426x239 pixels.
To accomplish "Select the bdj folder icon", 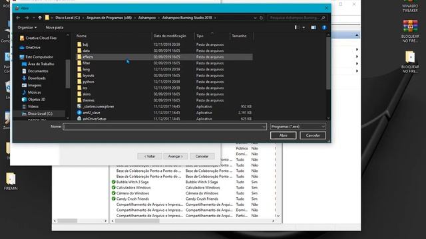I will pyautogui.click(x=79, y=44).
